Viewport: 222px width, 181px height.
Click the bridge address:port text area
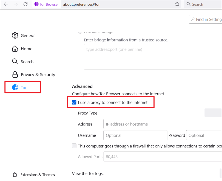(153, 57)
